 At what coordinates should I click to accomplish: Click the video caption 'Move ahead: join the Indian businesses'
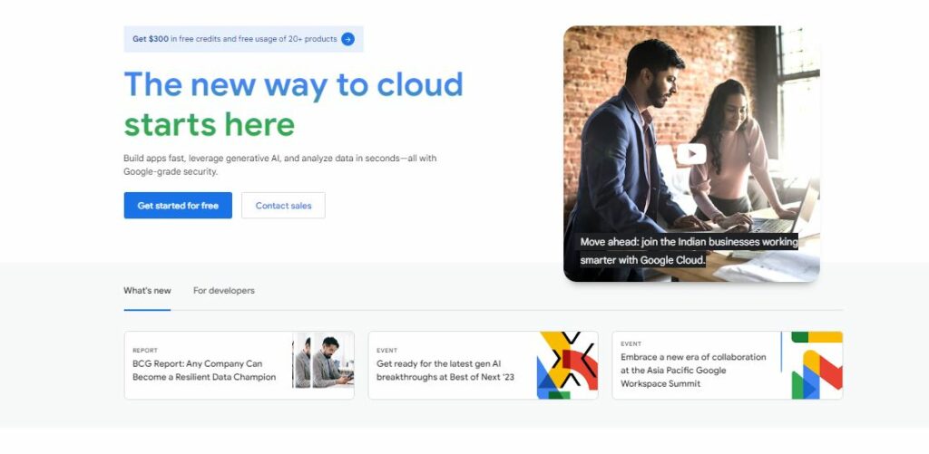tap(689, 251)
